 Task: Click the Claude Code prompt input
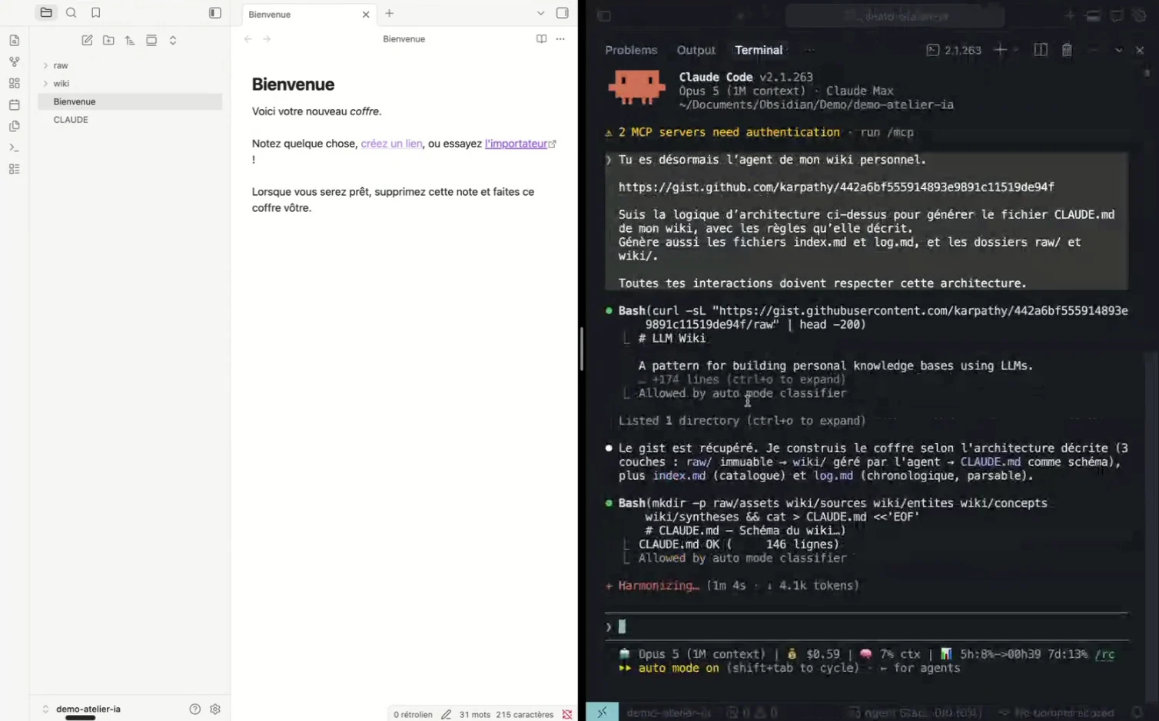click(867, 627)
